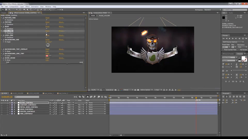Toggle the HEAD checkbox
248x139 pixels.
47,29
